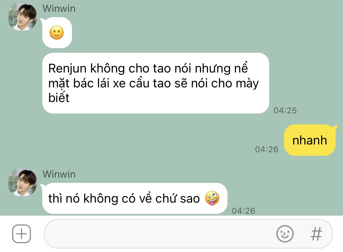Viewport: 343px width, 252px height.
Task: Tap the lower Winwin sender name
Action: [x=59, y=174]
